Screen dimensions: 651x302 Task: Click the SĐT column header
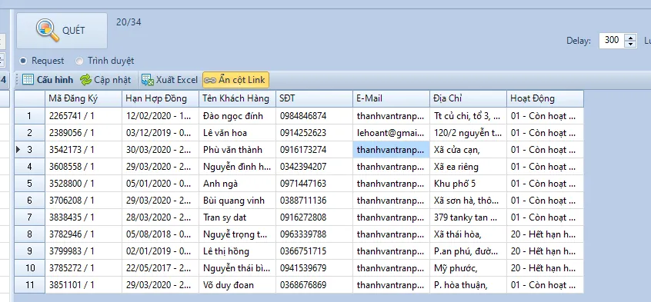point(314,98)
